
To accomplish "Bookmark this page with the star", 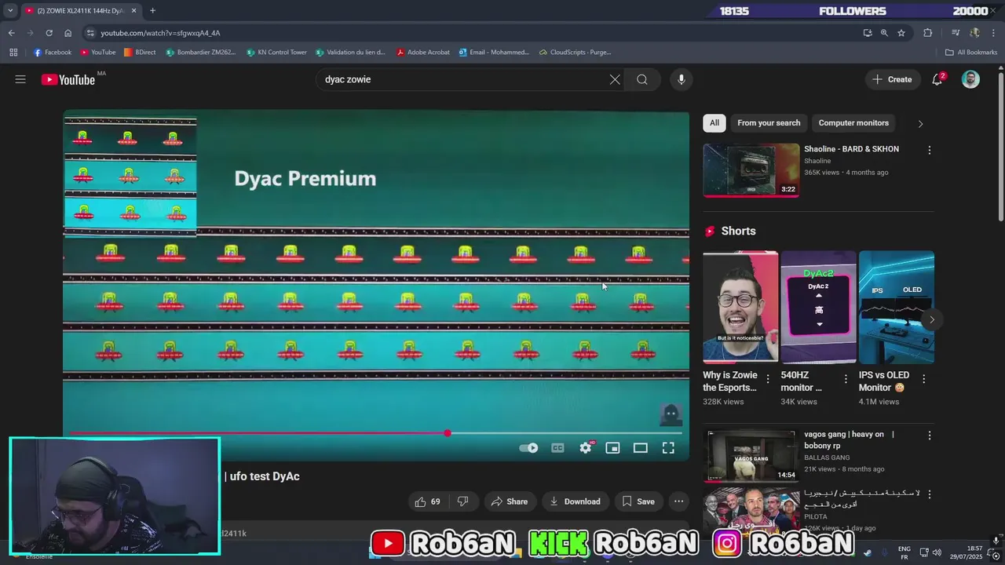I will pos(901,33).
